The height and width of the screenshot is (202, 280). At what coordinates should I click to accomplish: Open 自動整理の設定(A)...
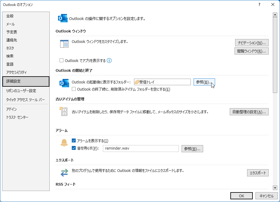coord(249,112)
